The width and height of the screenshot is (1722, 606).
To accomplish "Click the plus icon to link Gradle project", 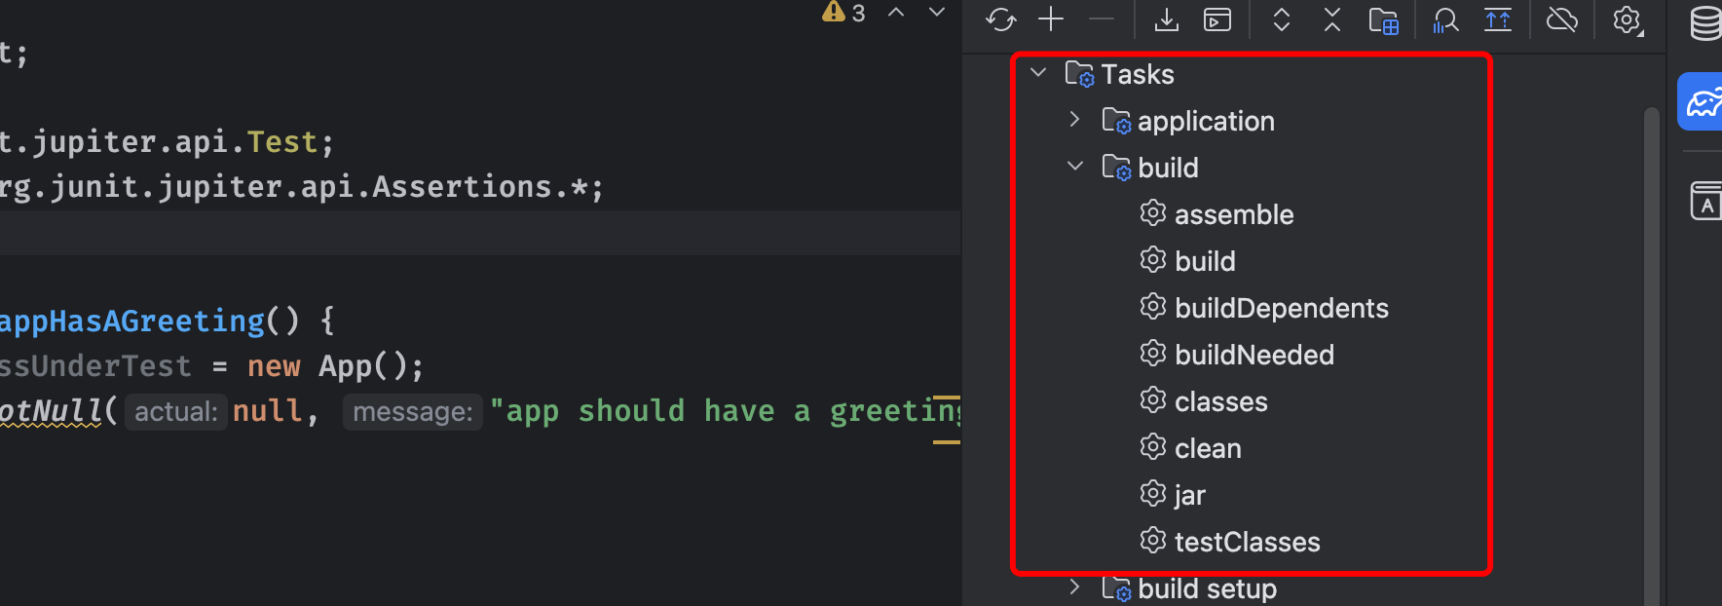I will pos(1051,19).
